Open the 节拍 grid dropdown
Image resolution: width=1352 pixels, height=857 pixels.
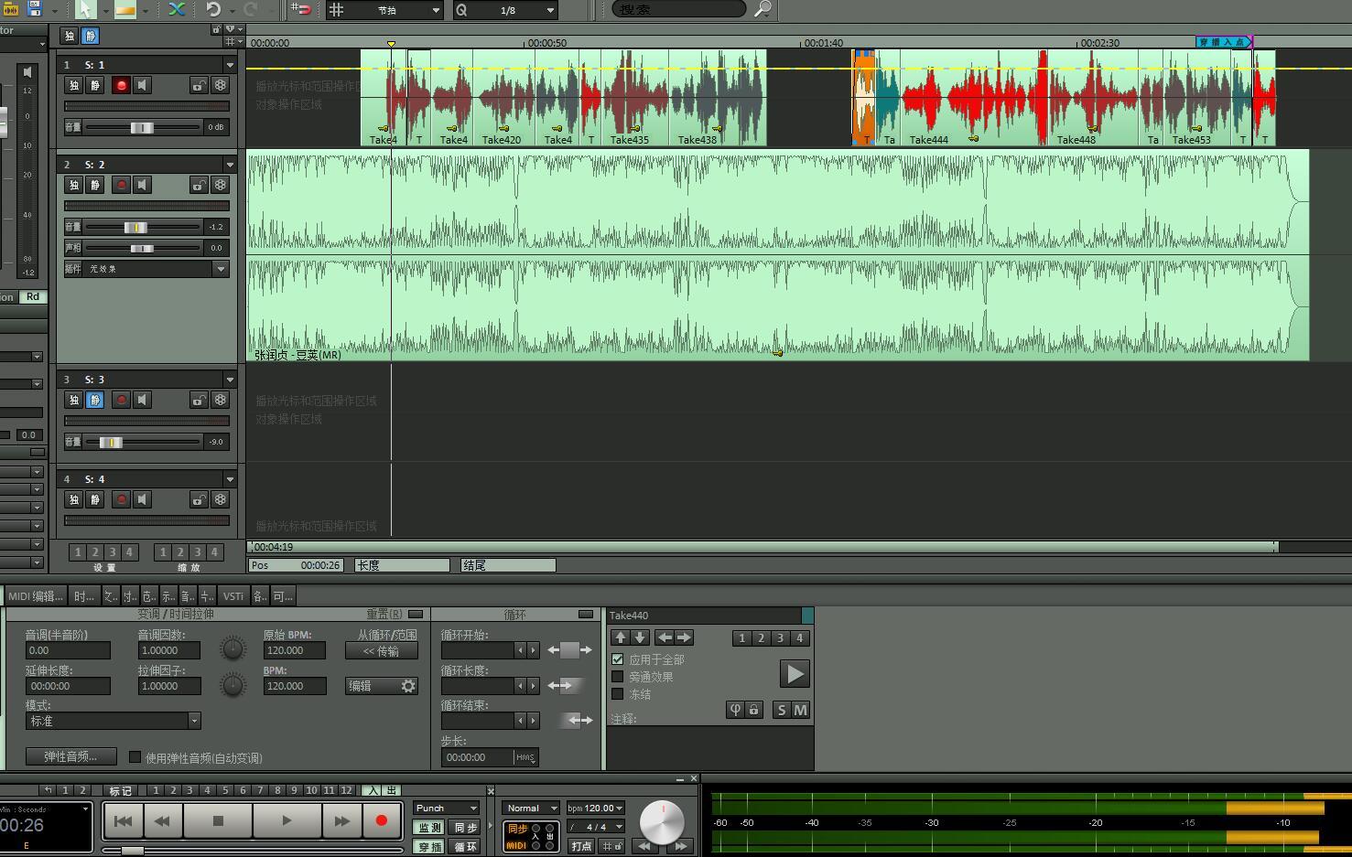coord(384,10)
